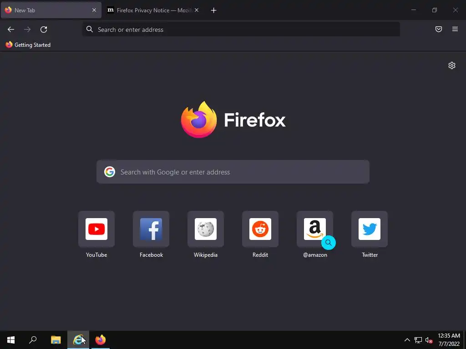
Task: Focus the top address bar
Action: tap(241, 30)
